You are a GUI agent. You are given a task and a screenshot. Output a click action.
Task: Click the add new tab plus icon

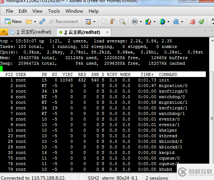click(x=4, y=32)
